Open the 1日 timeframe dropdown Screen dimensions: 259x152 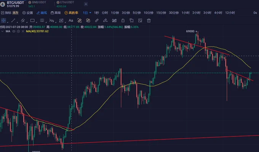[x=87, y=13]
